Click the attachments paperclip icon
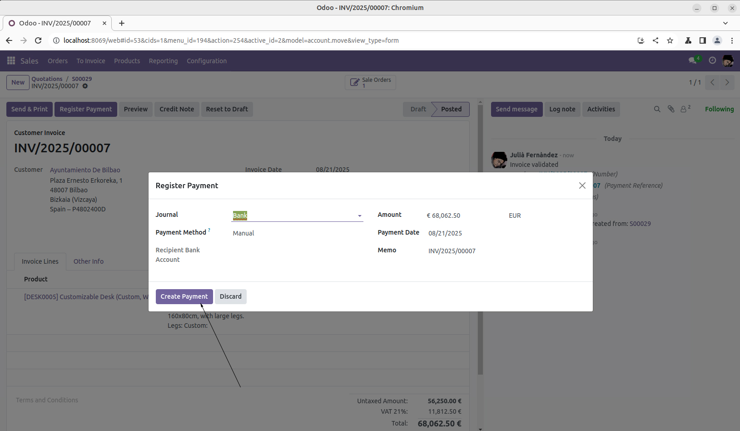Screen dimensions: 740x431 point(670,109)
